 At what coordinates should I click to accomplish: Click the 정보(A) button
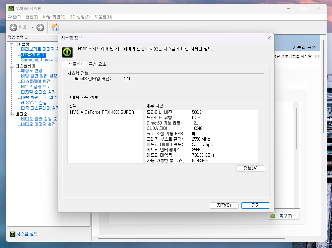(251, 168)
